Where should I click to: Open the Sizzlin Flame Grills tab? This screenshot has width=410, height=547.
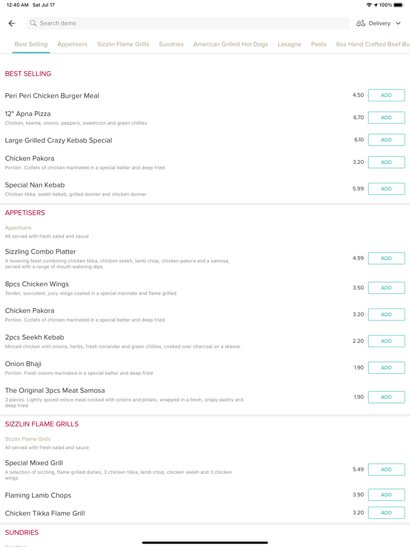pos(123,44)
